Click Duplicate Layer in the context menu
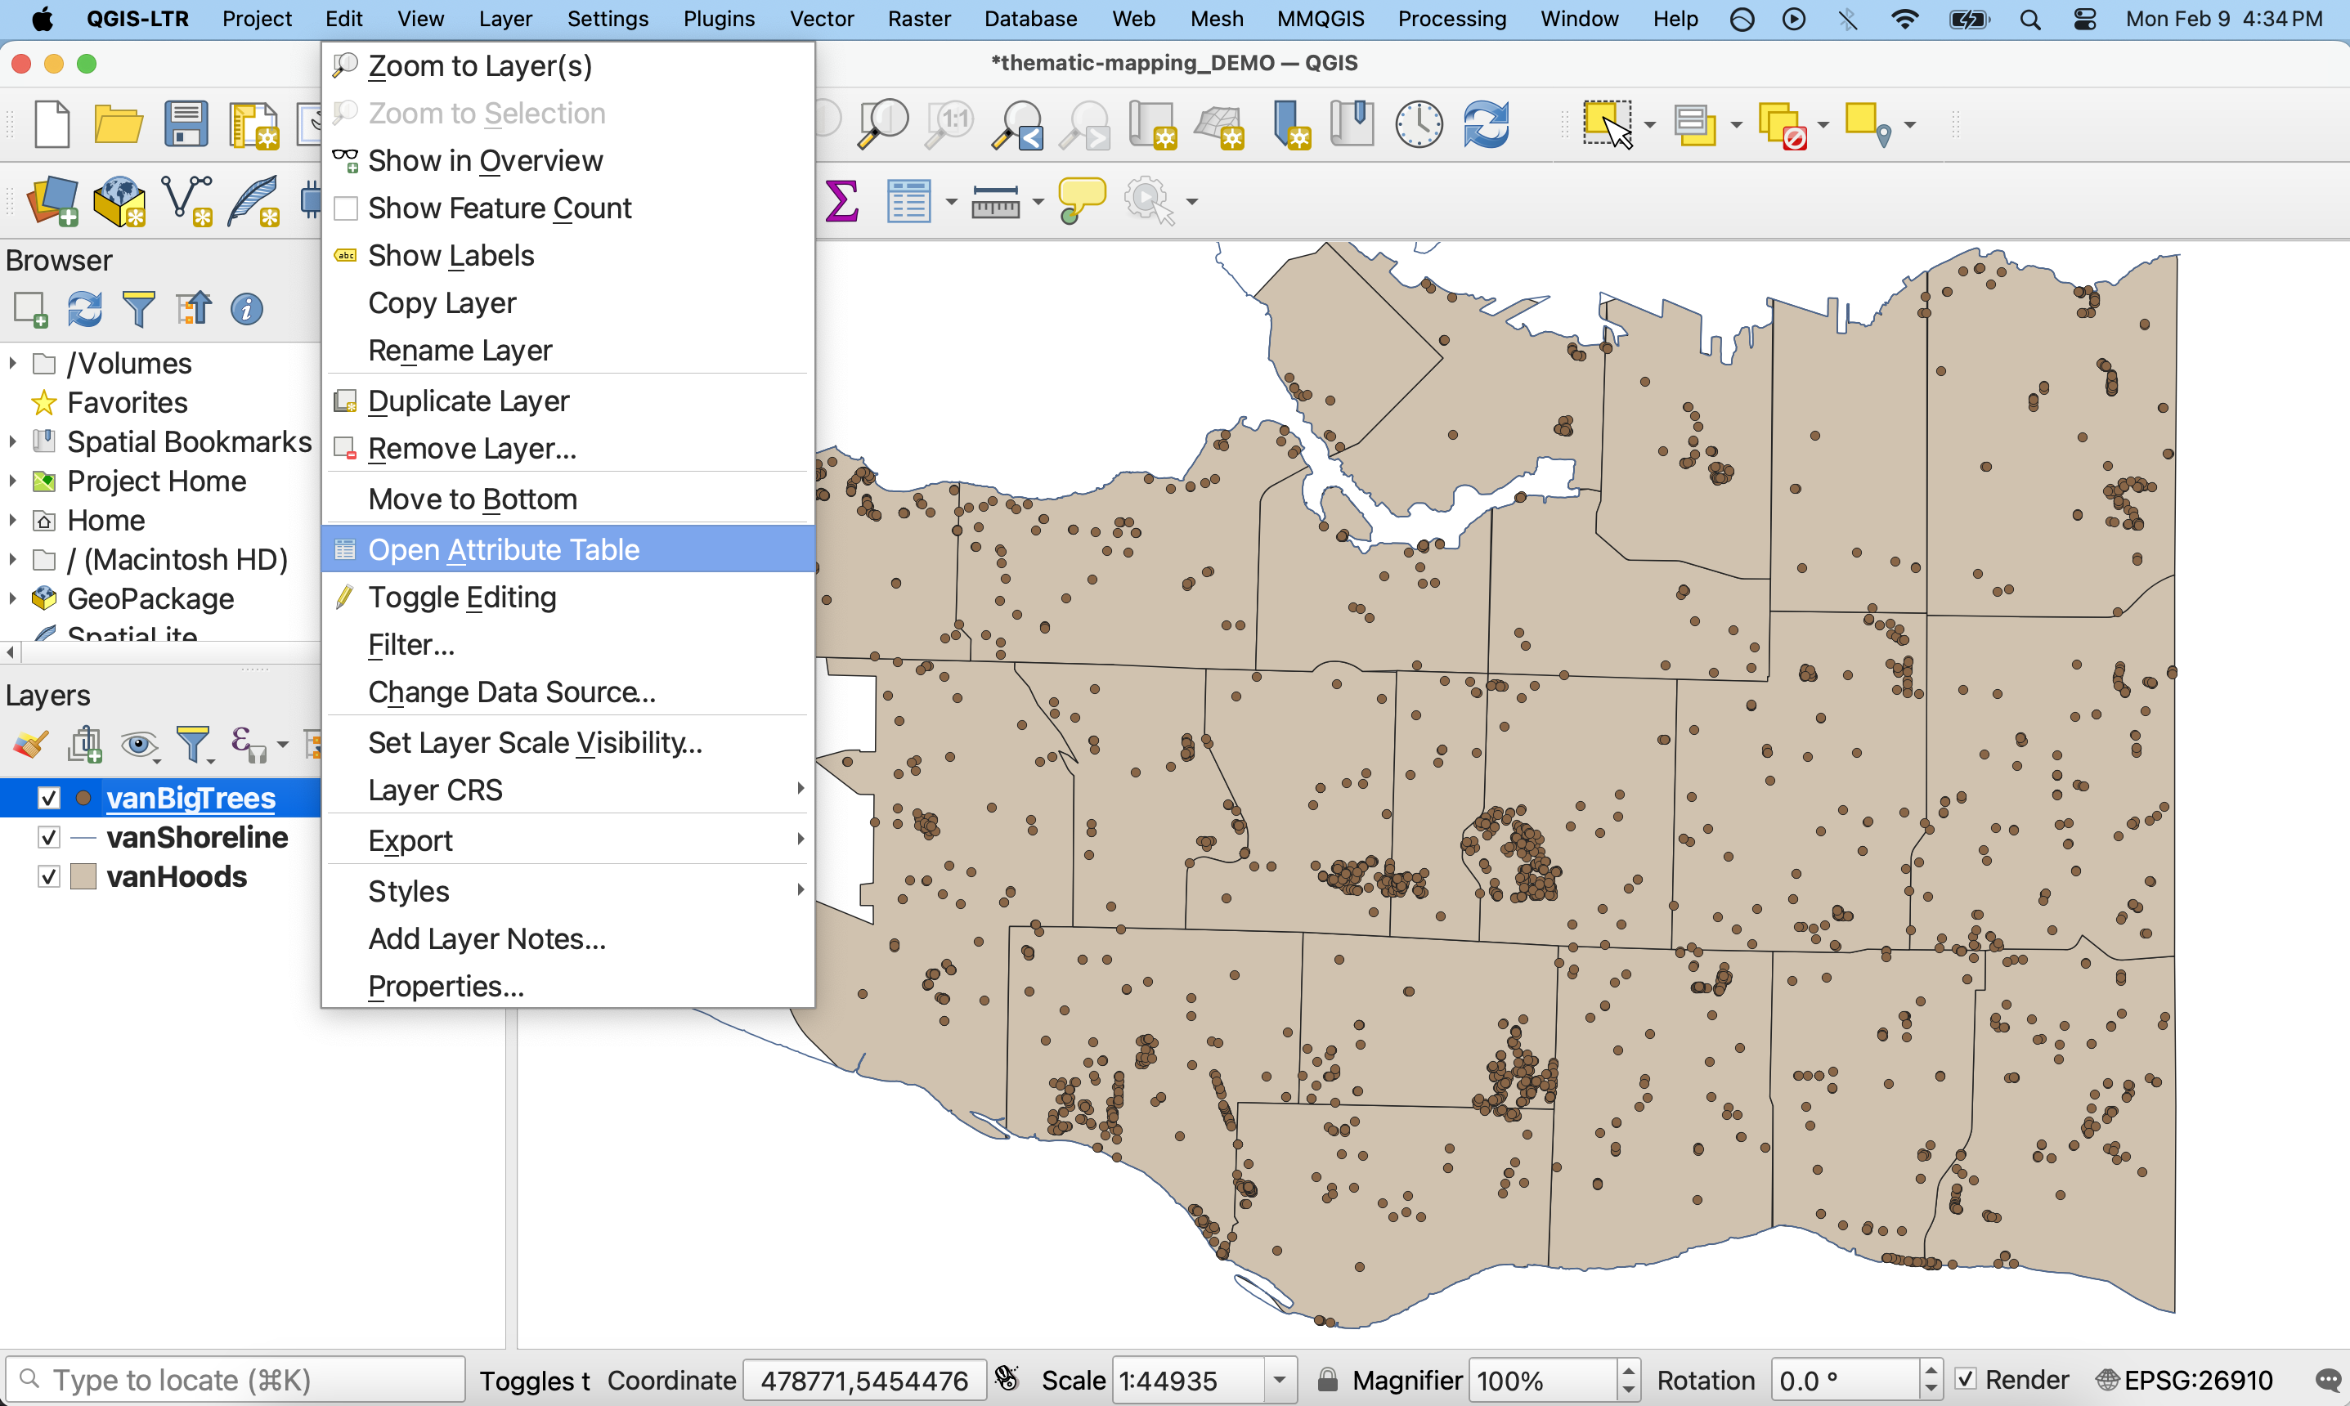This screenshot has width=2350, height=1406. click(468, 401)
